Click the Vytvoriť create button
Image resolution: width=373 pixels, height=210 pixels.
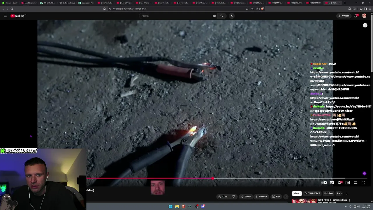point(344,16)
